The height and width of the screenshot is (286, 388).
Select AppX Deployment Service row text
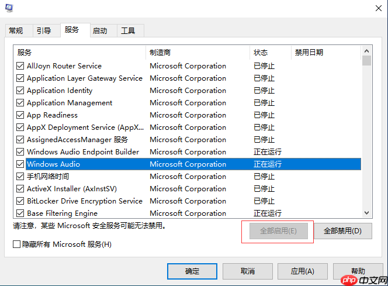click(x=85, y=128)
